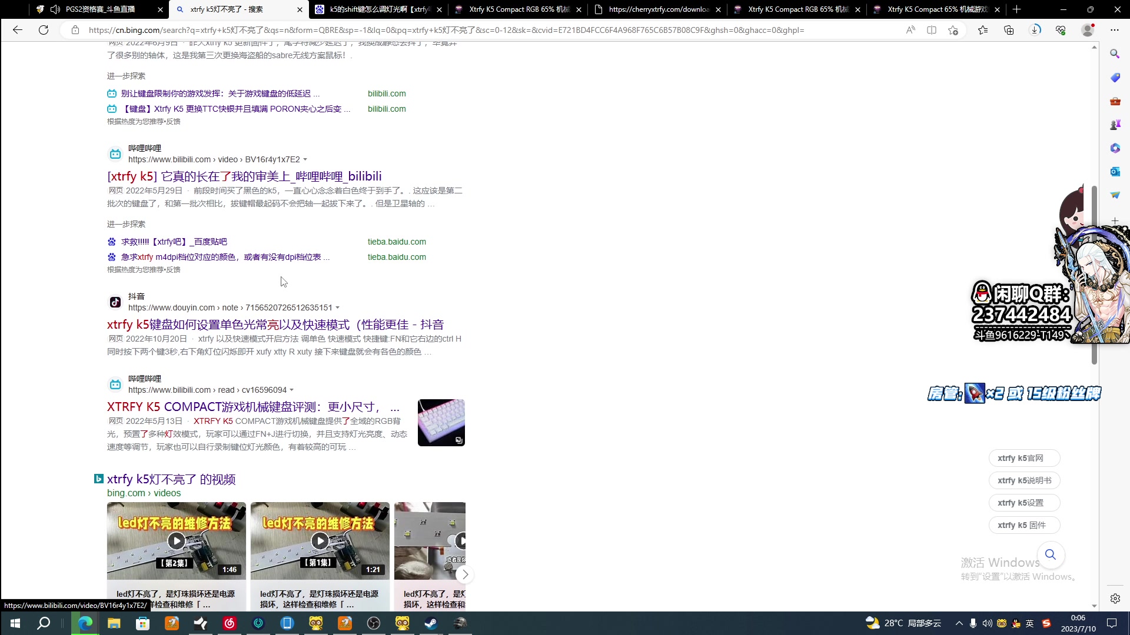Open sidebar settings gear
1130x635 pixels.
[x=1115, y=599]
